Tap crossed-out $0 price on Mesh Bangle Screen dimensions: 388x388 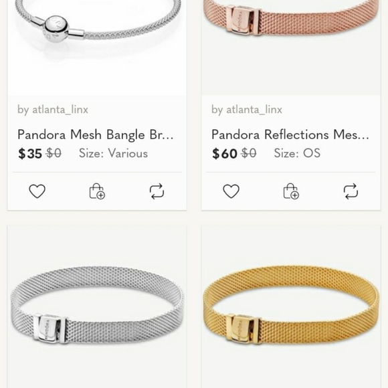coord(54,153)
